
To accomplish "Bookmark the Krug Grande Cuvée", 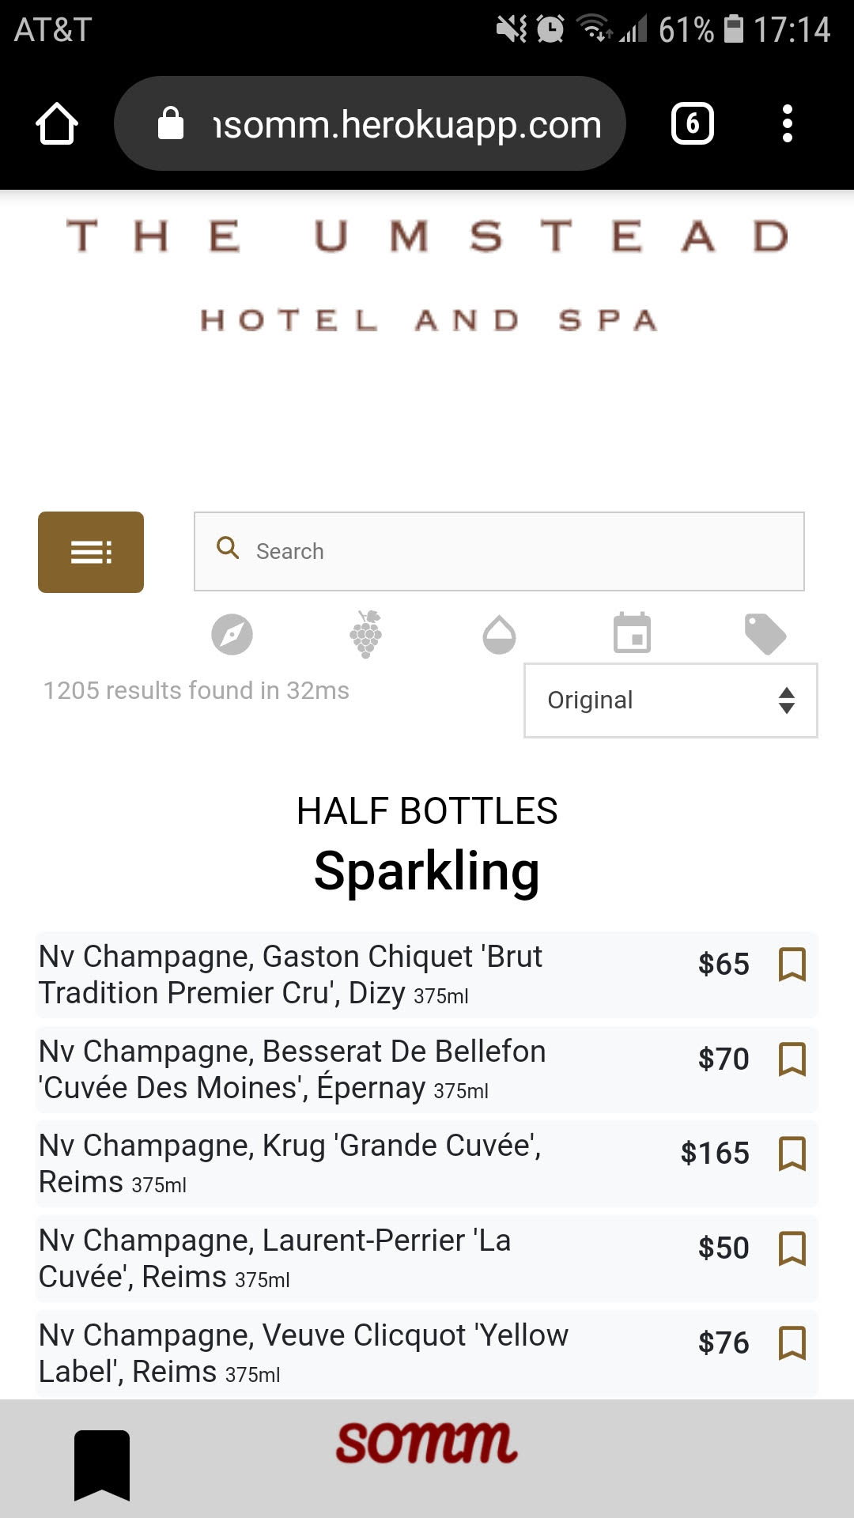I will pyautogui.click(x=792, y=1154).
